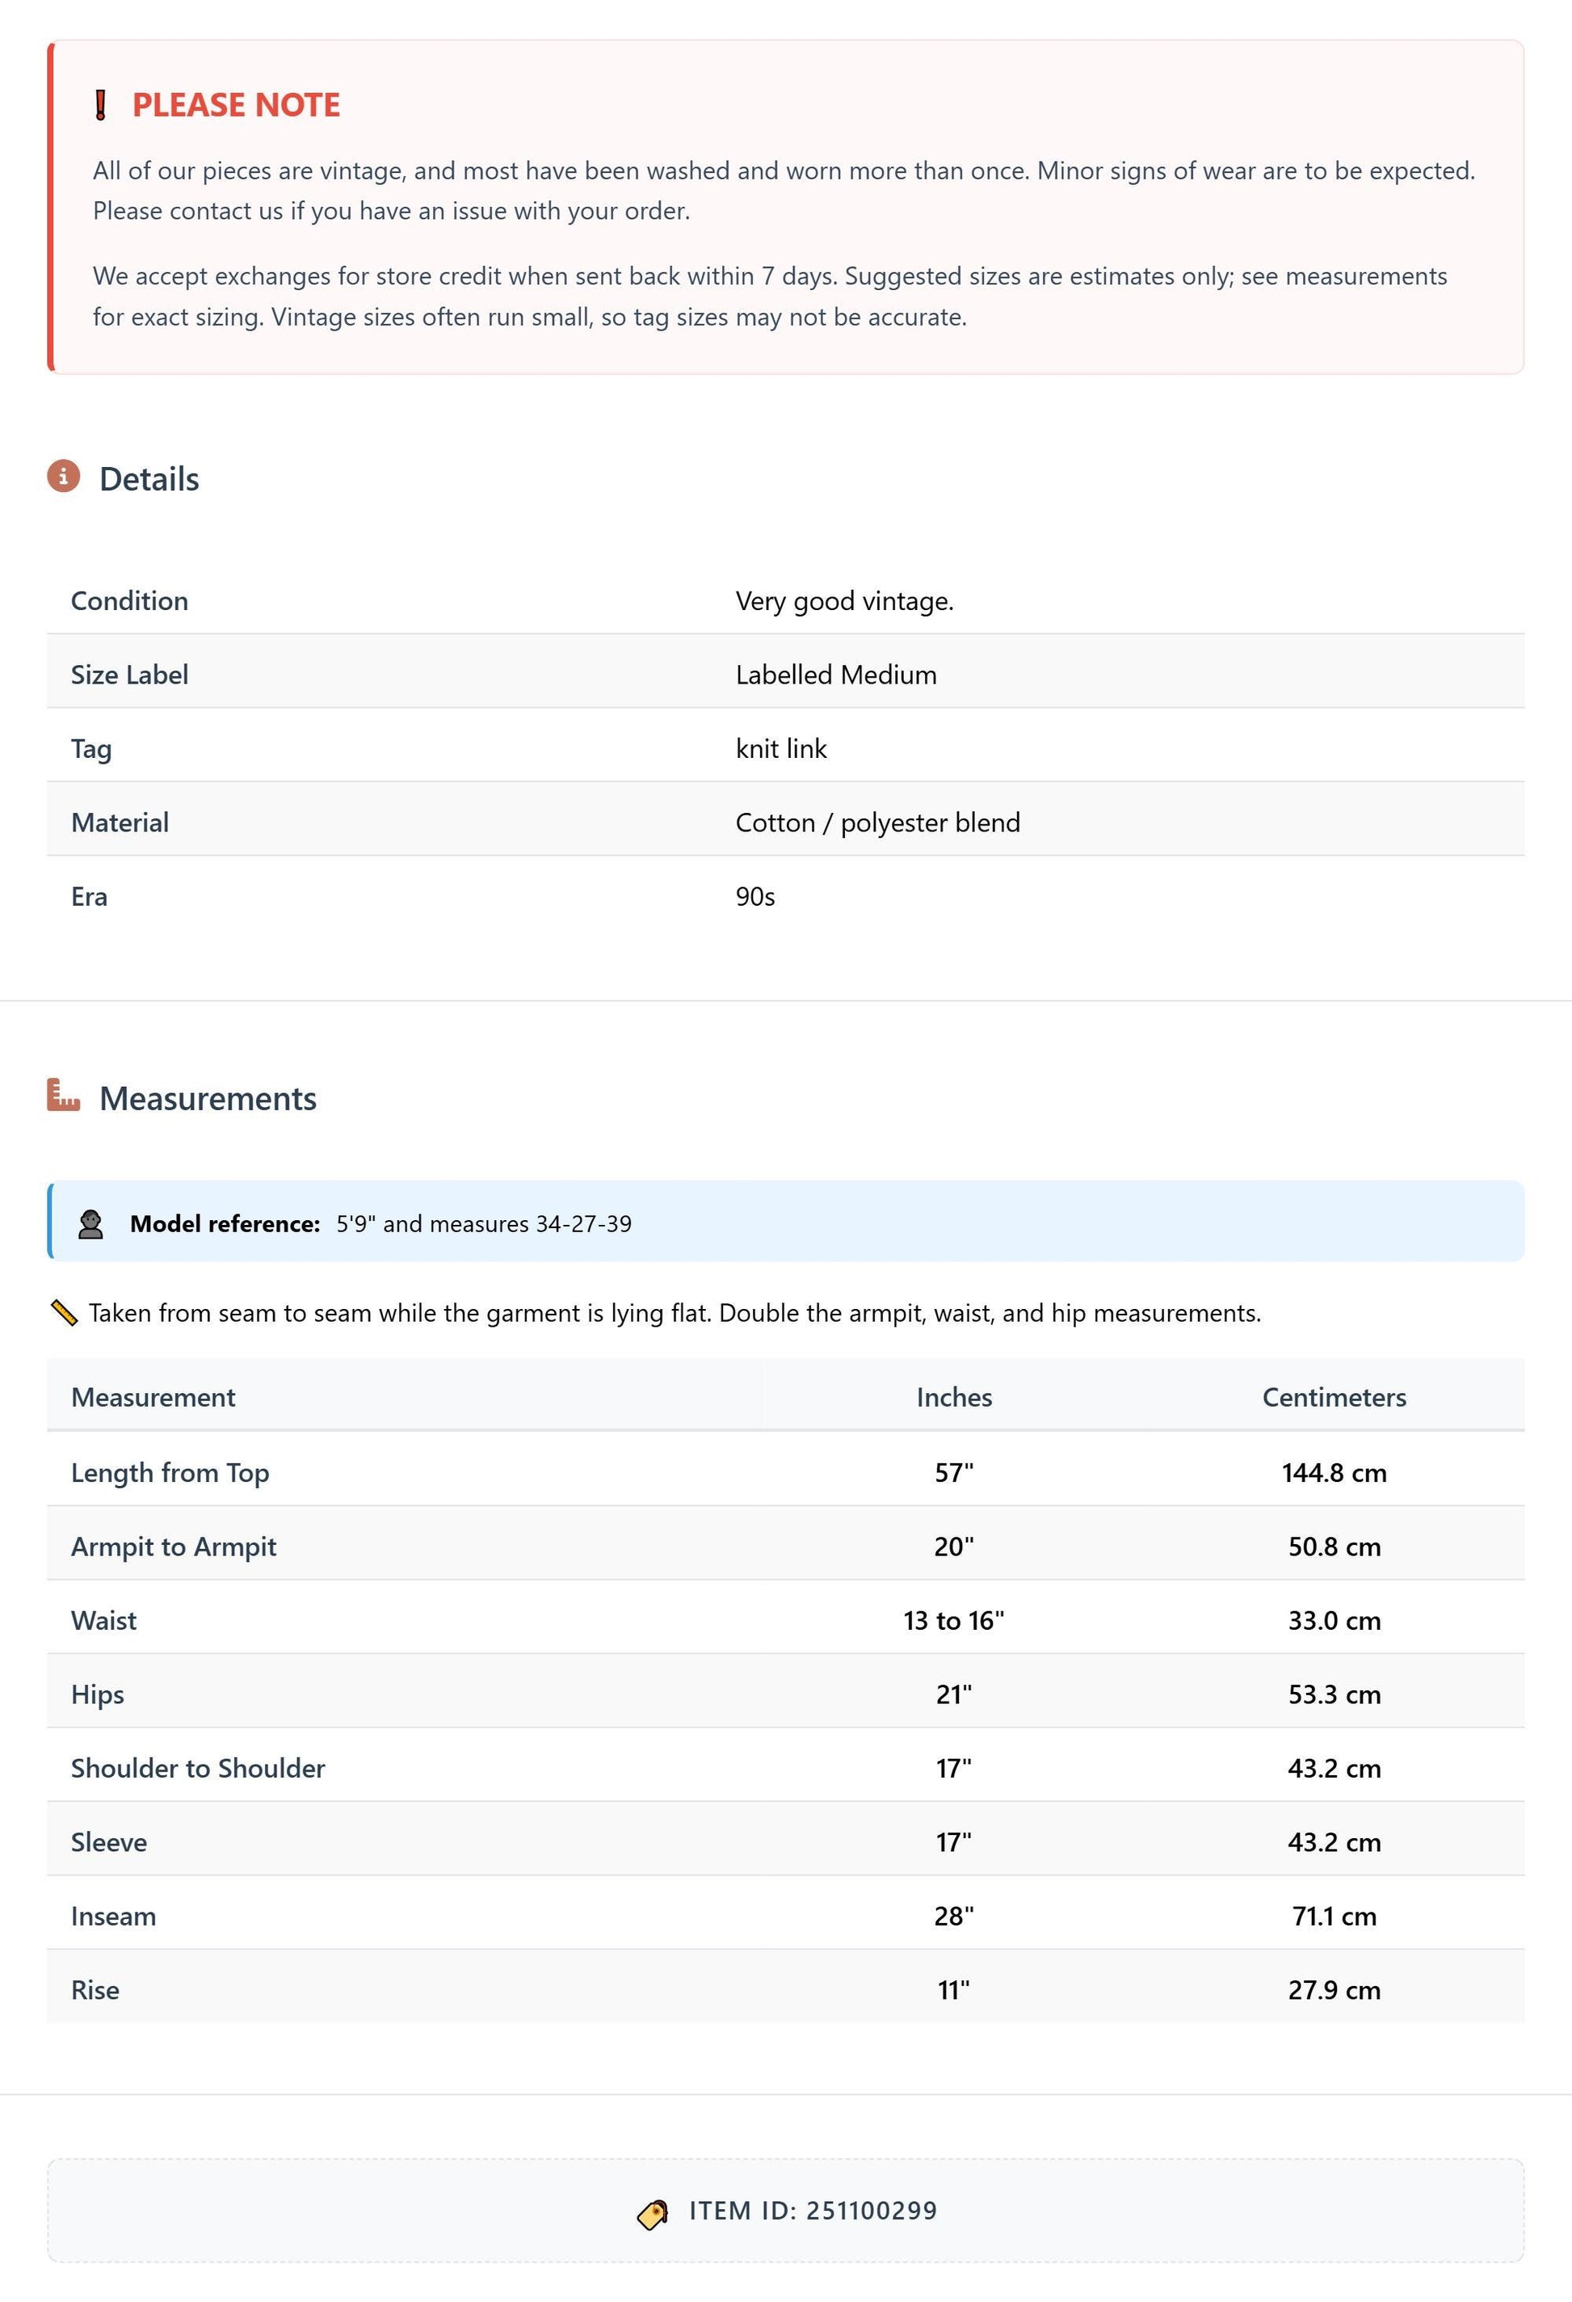Click the PLEASE NOTE heading

pos(236,105)
